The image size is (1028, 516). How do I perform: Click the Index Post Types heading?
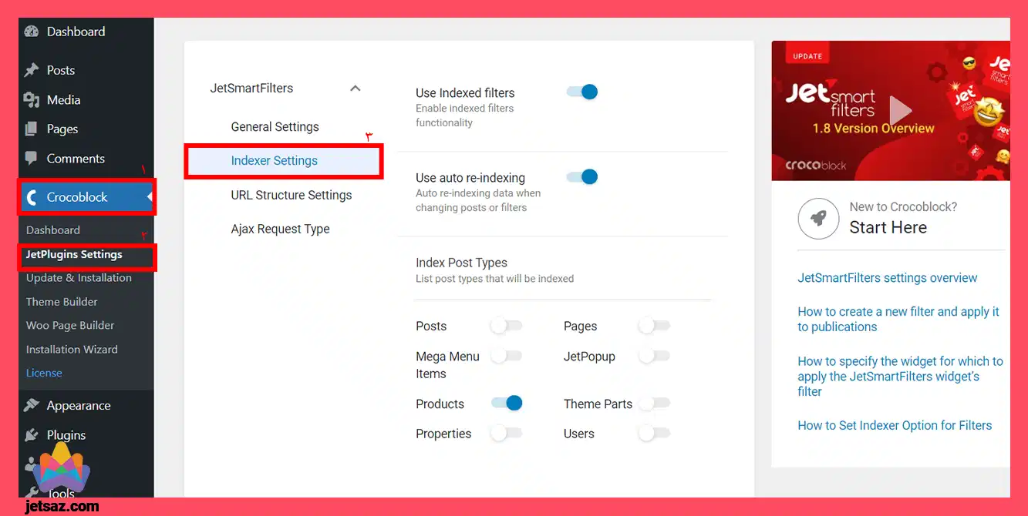pyautogui.click(x=461, y=263)
